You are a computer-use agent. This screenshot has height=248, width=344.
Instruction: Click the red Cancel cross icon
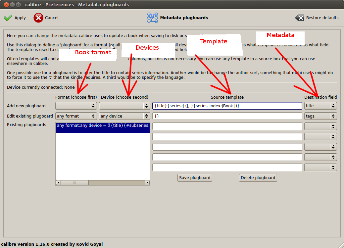pyautogui.click(x=38, y=18)
